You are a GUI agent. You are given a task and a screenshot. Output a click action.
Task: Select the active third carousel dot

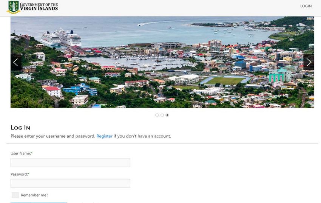(167, 115)
